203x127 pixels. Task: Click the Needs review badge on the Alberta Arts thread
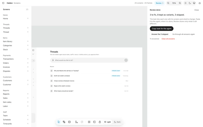tap(116, 71)
